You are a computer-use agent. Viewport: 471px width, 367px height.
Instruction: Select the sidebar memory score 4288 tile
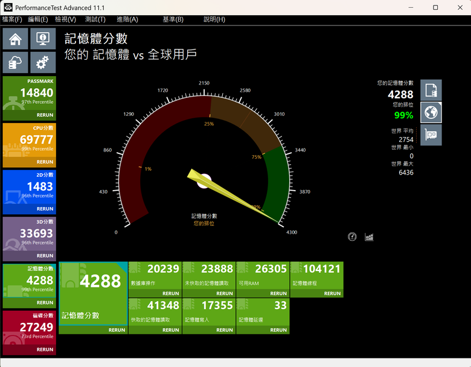(x=30, y=281)
